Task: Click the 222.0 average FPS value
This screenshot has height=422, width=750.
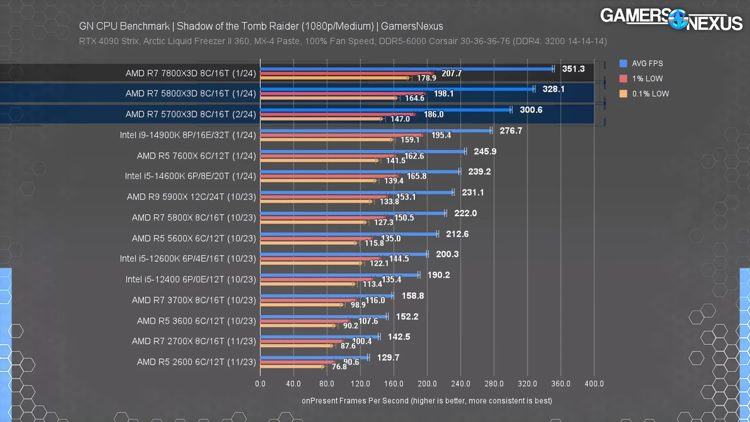Action: pos(465,213)
